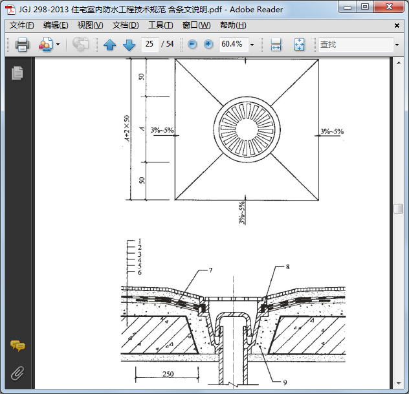The height and width of the screenshot is (394, 409).
Task: Go to next page with down arrow
Action: click(x=129, y=45)
